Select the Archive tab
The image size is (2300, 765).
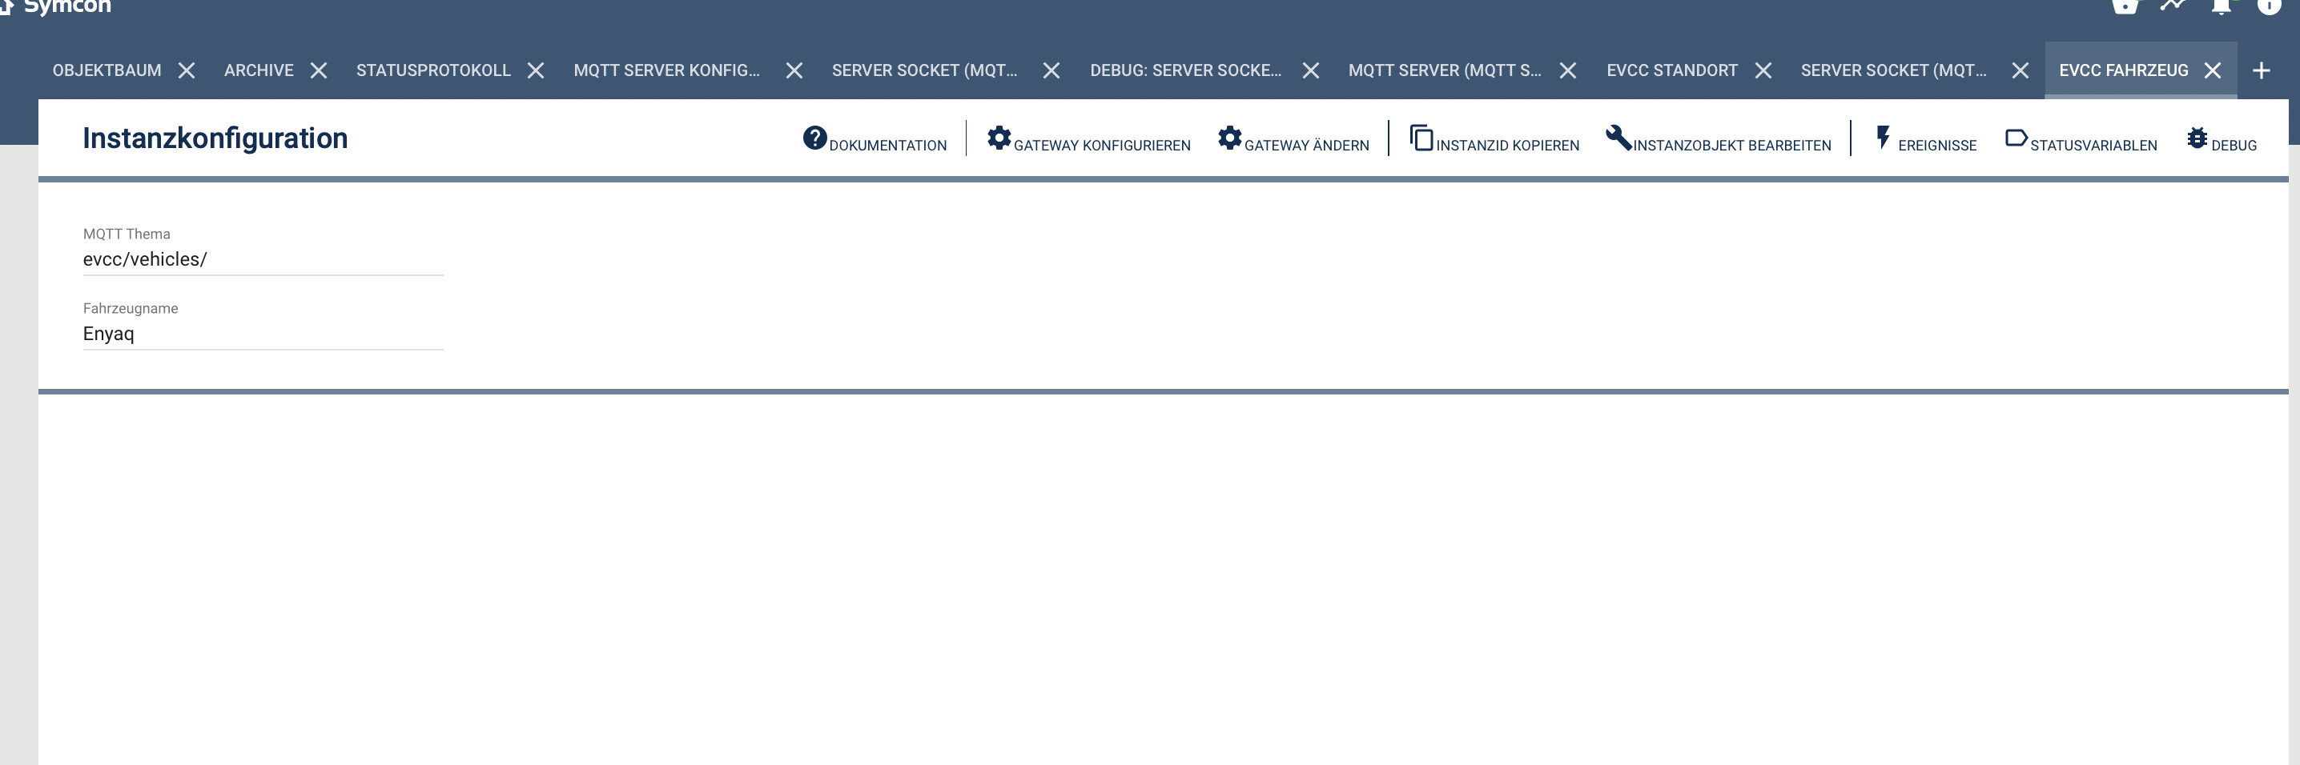pos(258,70)
